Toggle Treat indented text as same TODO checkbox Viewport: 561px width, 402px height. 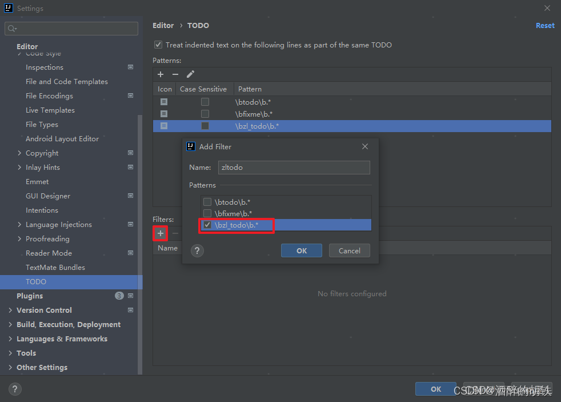pos(158,45)
